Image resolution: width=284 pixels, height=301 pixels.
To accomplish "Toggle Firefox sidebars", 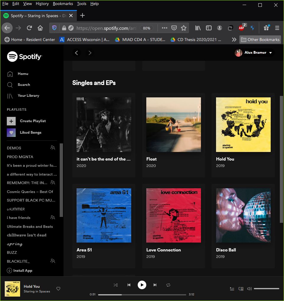I will coord(209,28).
